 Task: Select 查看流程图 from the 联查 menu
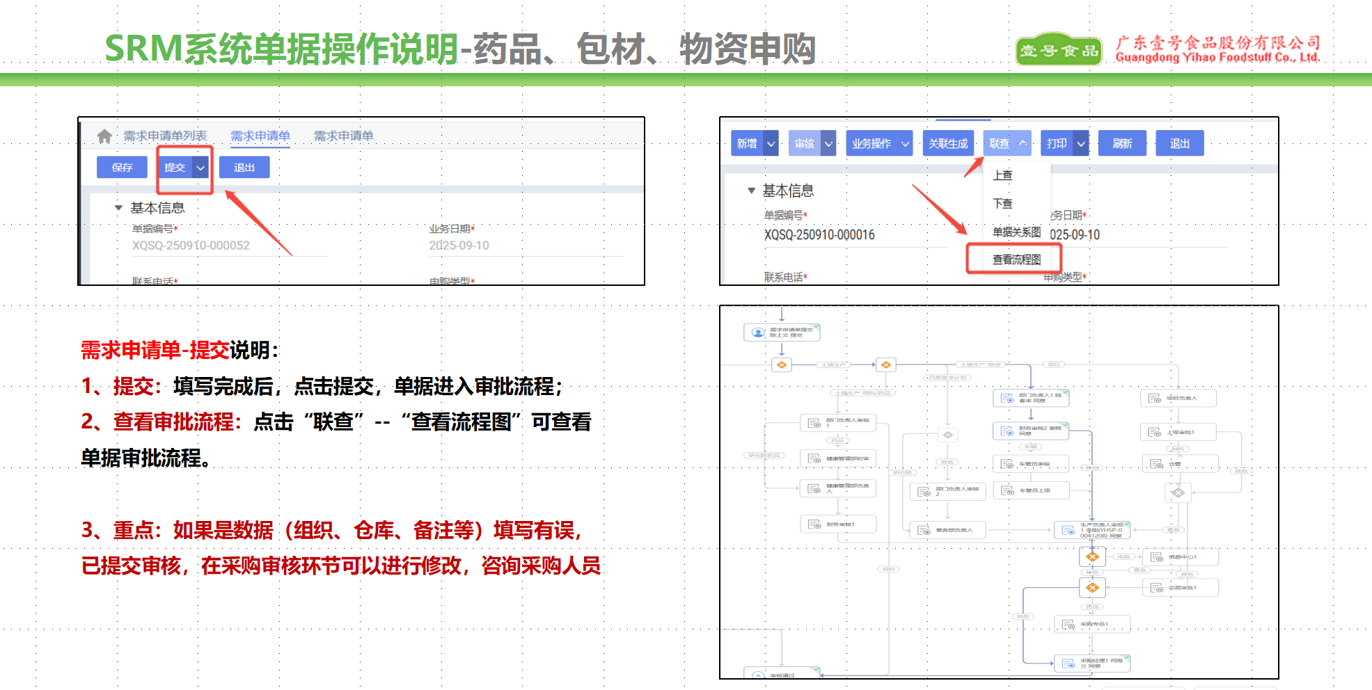click(x=1016, y=259)
